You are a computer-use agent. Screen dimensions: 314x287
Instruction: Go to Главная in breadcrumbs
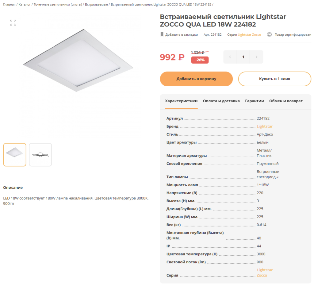click(9, 4)
